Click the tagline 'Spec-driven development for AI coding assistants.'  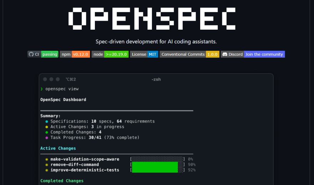[156, 41]
